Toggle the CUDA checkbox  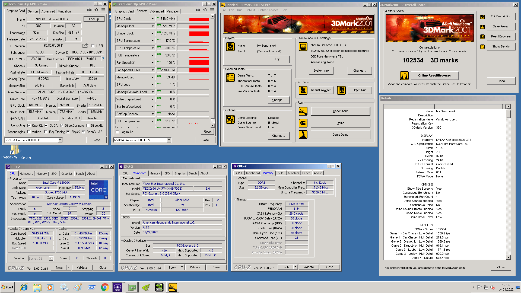[46, 126]
